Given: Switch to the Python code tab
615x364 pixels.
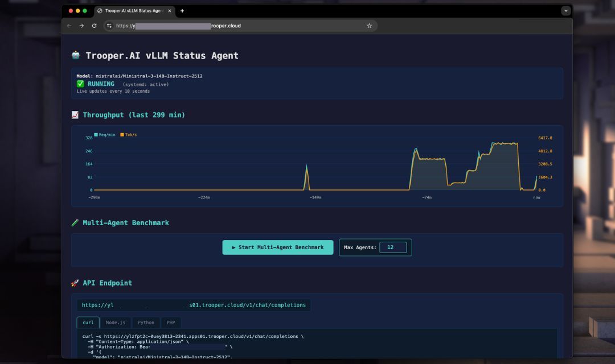Looking at the screenshot, I should tap(146, 322).
